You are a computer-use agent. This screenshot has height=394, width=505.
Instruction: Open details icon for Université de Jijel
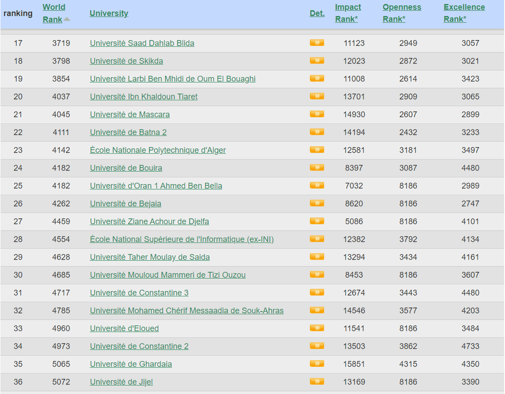pyautogui.click(x=317, y=382)
